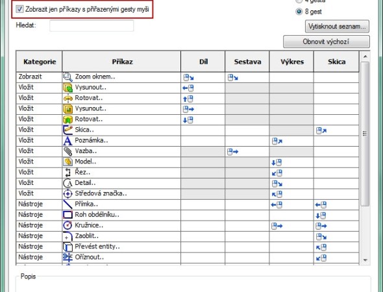This screenshot has height=292, width=383.
Task: Click the Poznámka letter A icon
Action: [x=68, y=141]
